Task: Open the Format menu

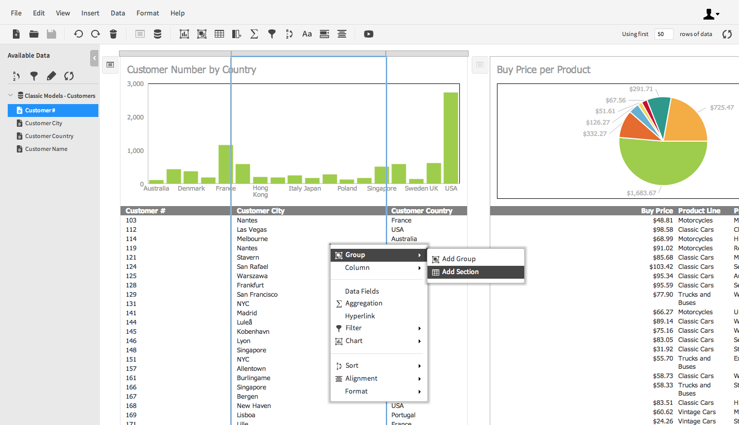Action: pos(148,13)
